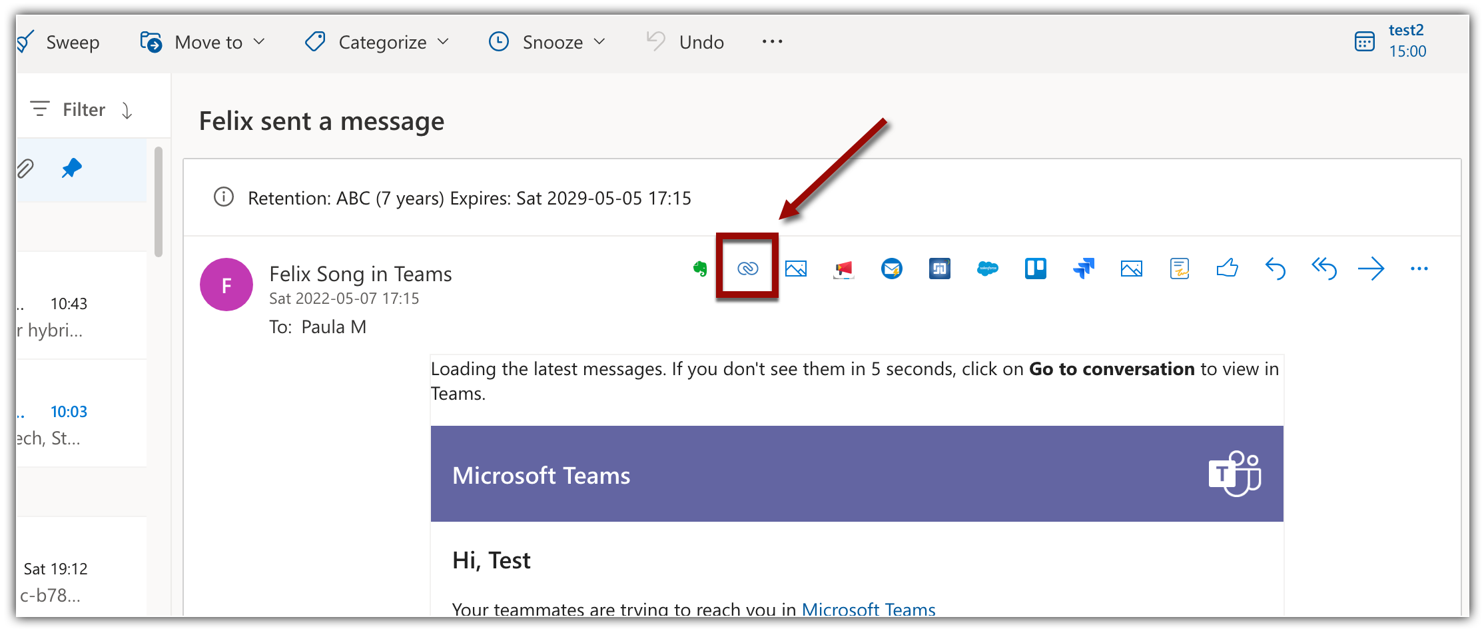The image size is (1484, 633).
Task: Open the Trello add-in
Action: [x=1036, y=269]
